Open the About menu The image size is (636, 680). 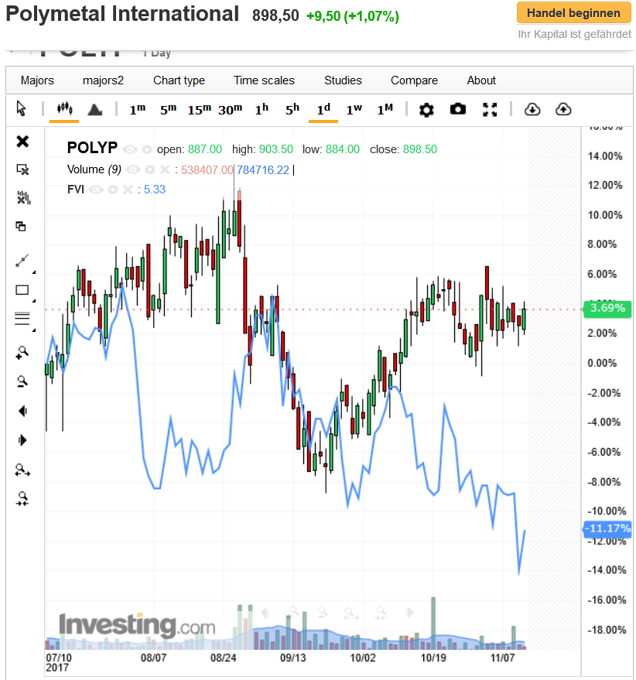pos(481,80)
